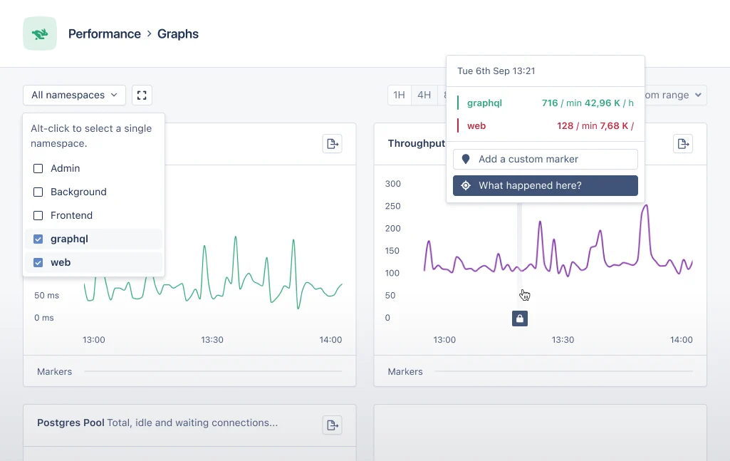Click export icon on the Throughput graph
The image size is (730, 461).
click(x=683, y=143)
